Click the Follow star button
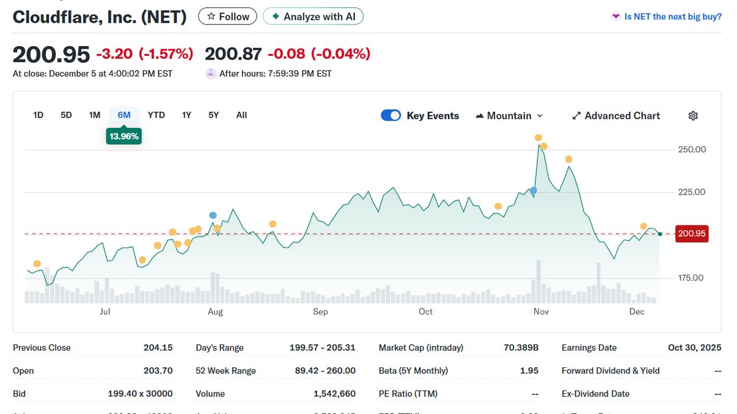Viewport: 737px width, 414px height. tap(228, 17)
